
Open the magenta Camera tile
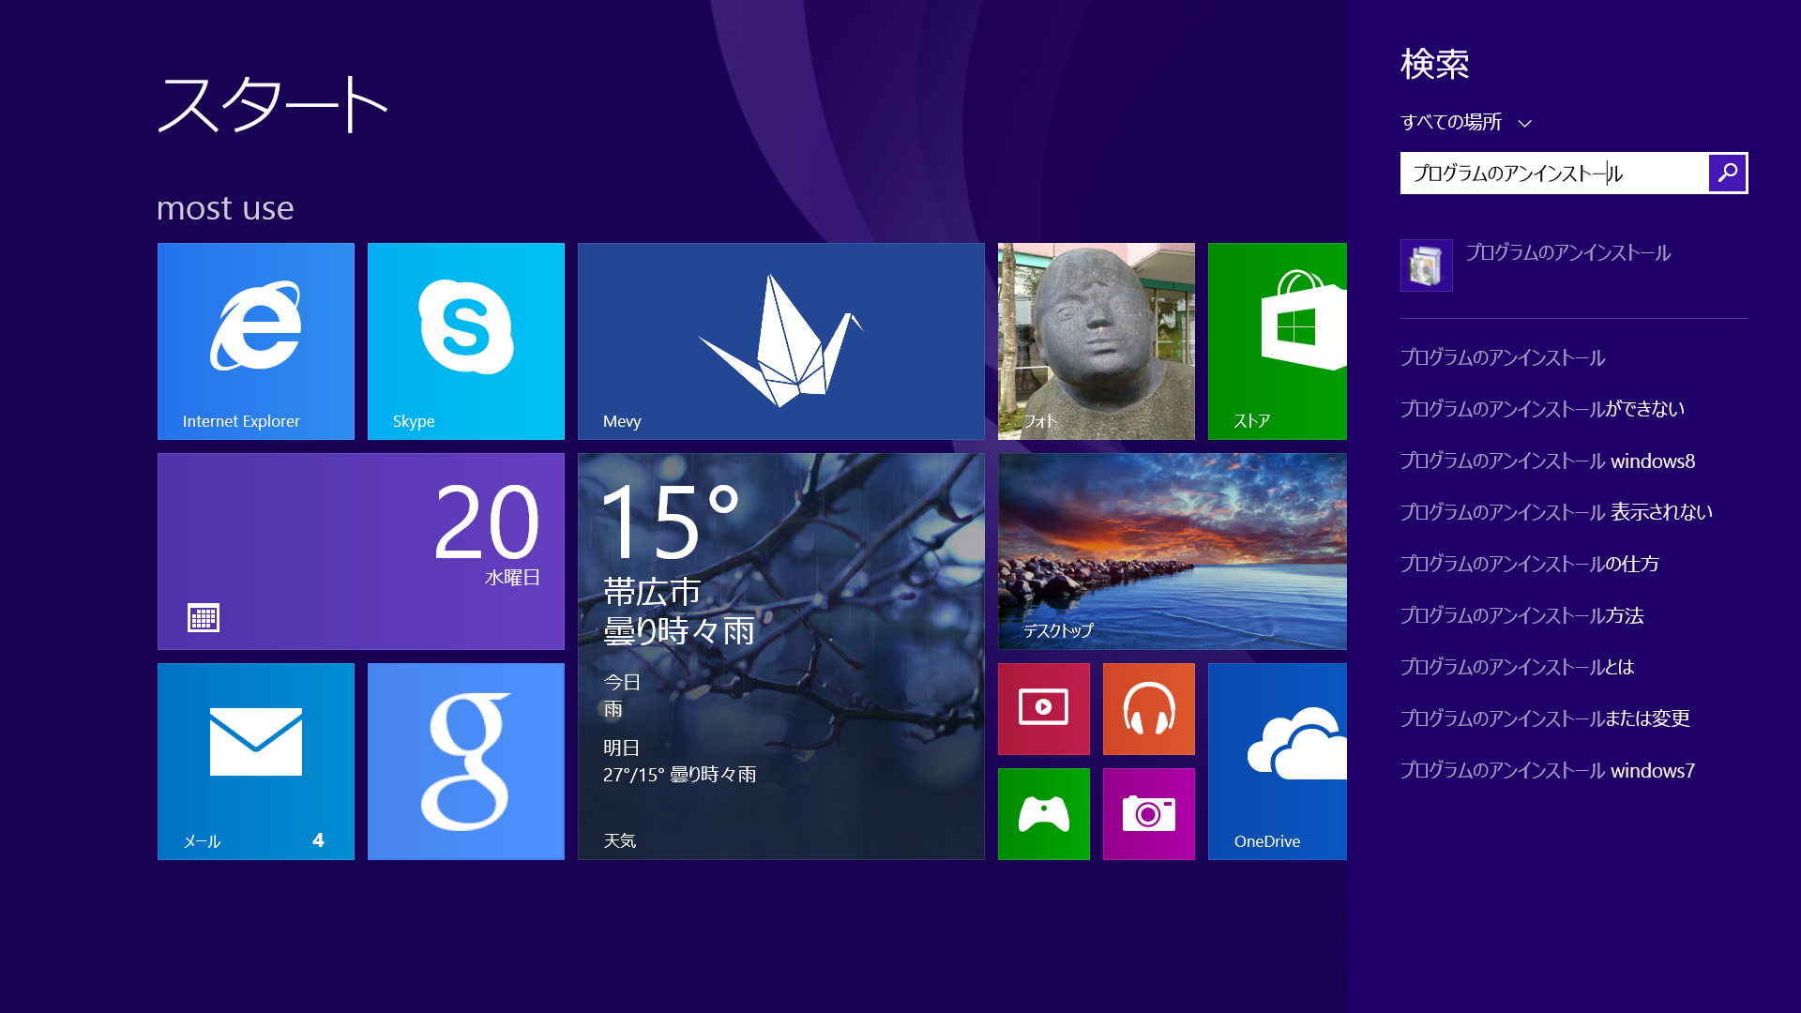(x=1148, y=813)
